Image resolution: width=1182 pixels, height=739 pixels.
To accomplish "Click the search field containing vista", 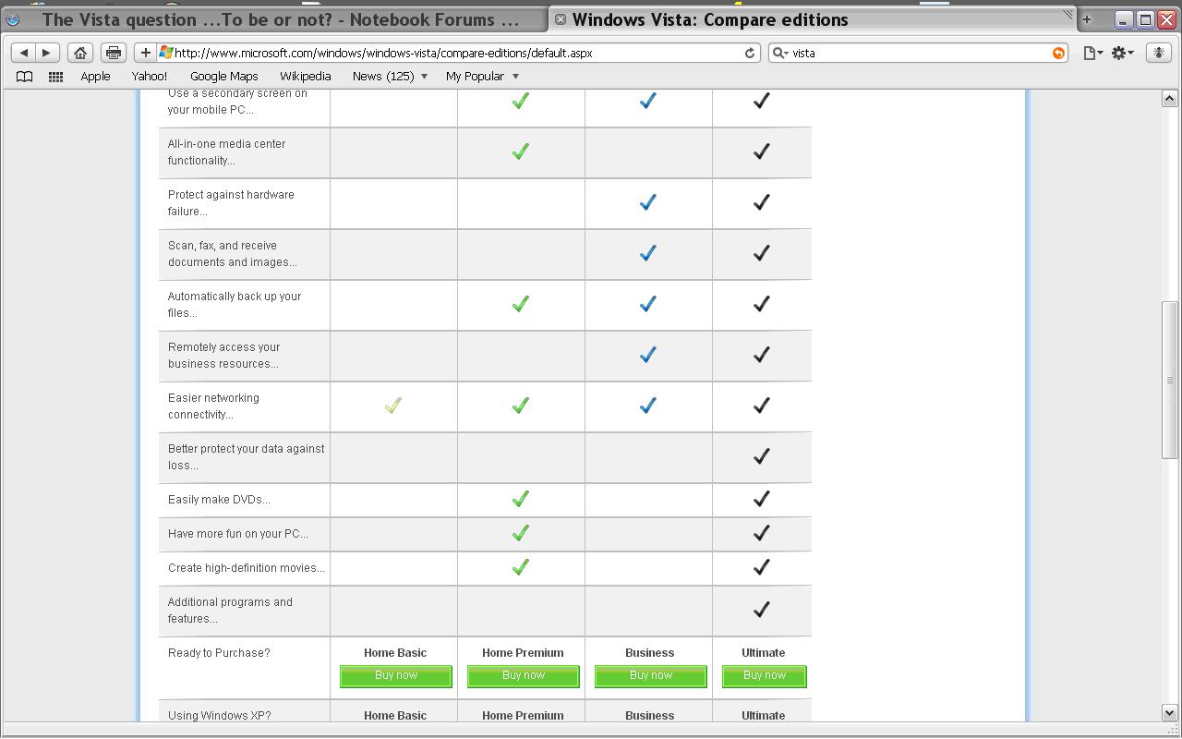I will [x=918, y=53].
